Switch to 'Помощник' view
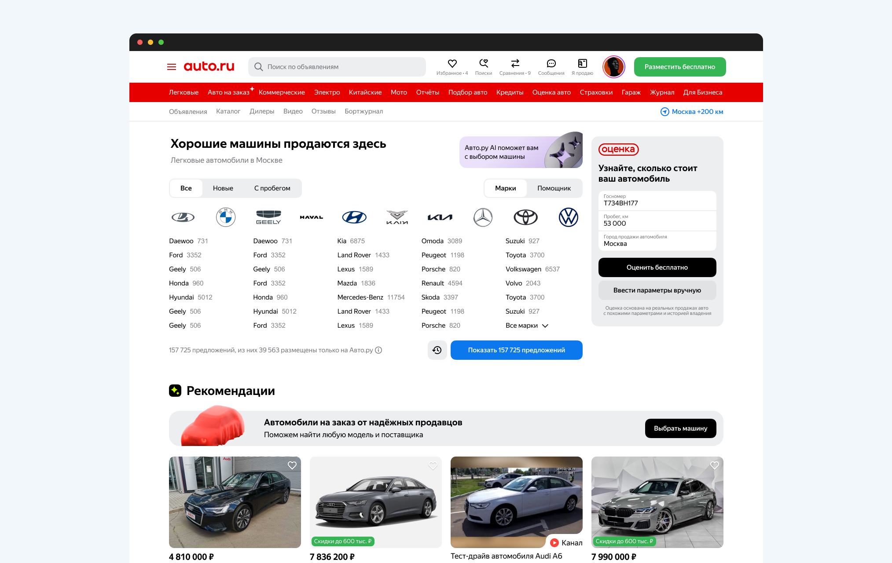The width and height of the screenshot is (892, 563). tap(554, 188)
